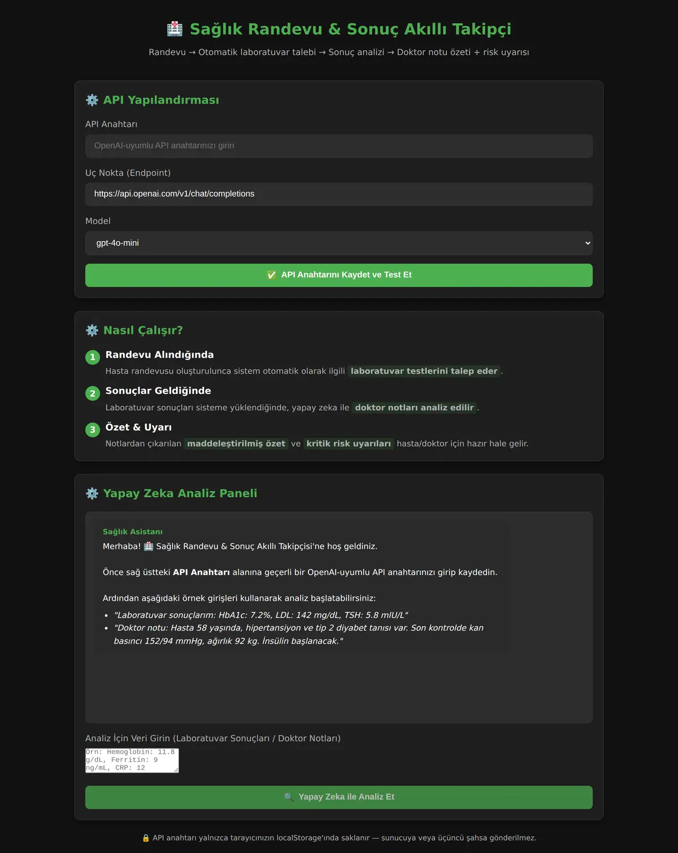678x853 pixels.
Task: Click the hospital icon in page title
Action: (x=175, y=29)
